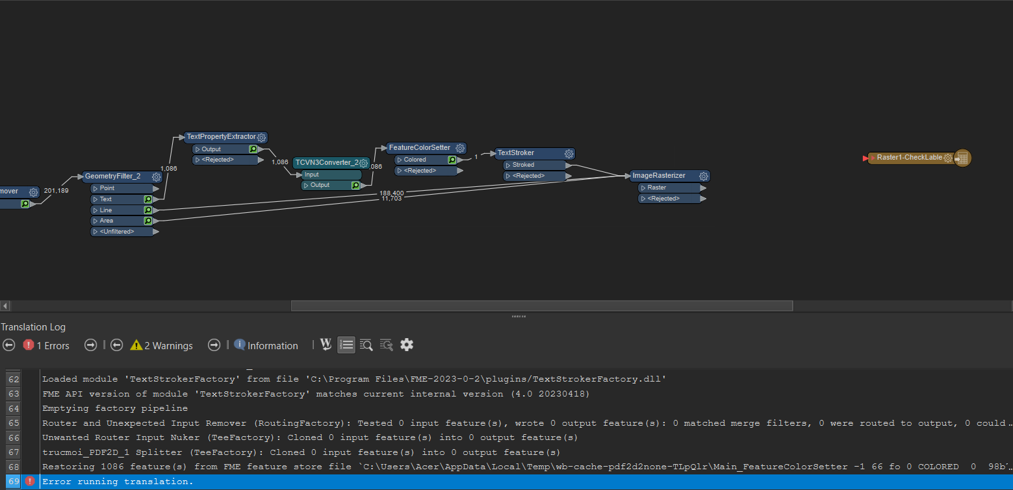1013x490 pixels.
Task: Inspect cached features on GeometryFilter_2 Line port
Action: 148,210
